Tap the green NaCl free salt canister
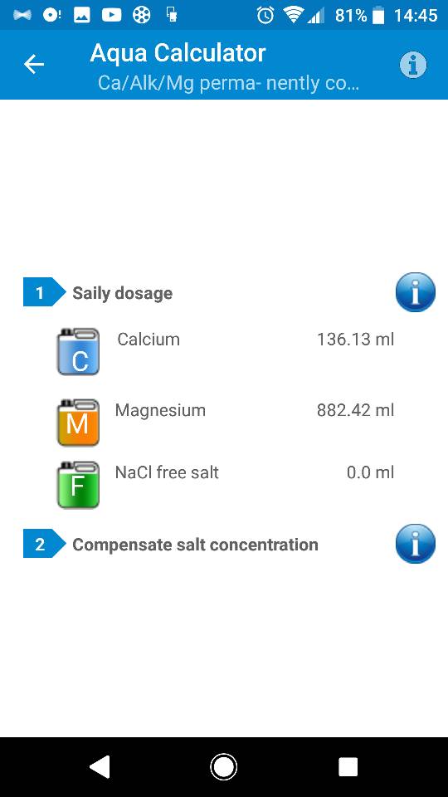448x797 pixels. [x=78, y=484]
